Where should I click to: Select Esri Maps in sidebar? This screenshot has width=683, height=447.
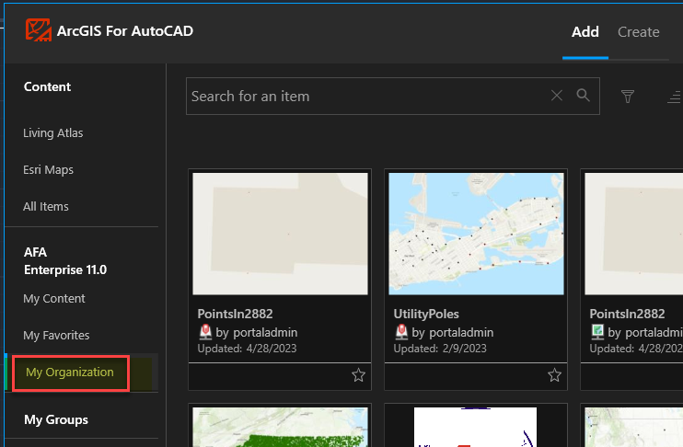point(49,170)
